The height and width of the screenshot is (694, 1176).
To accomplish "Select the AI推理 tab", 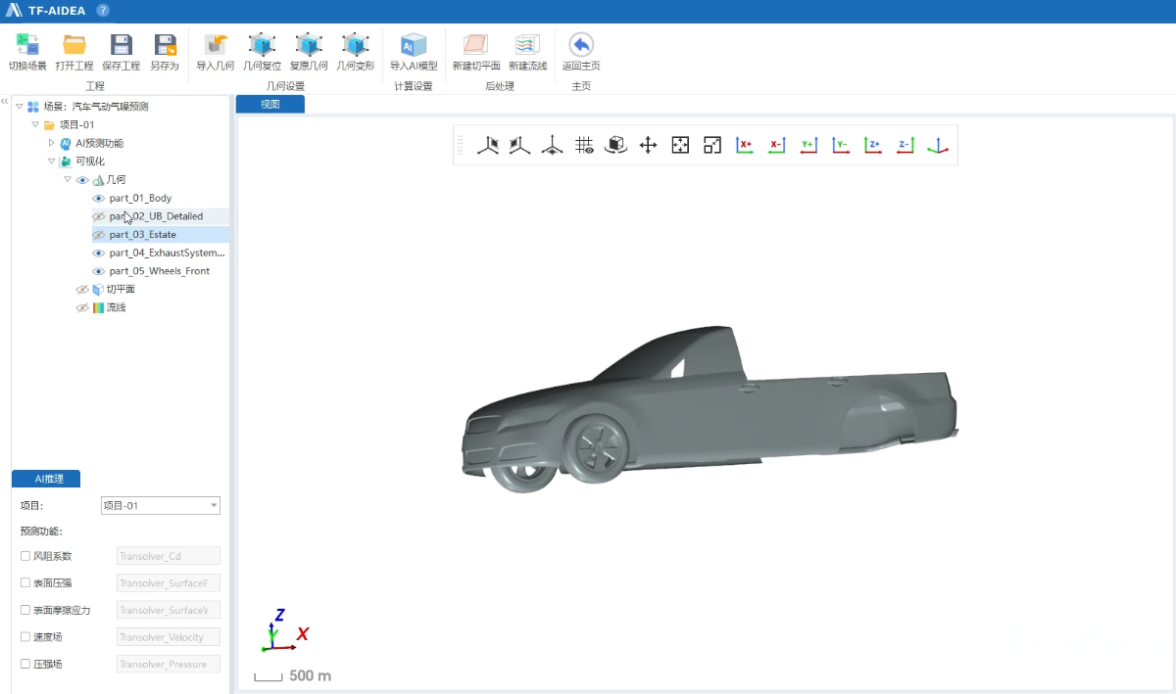I will (x=46, y=479).
